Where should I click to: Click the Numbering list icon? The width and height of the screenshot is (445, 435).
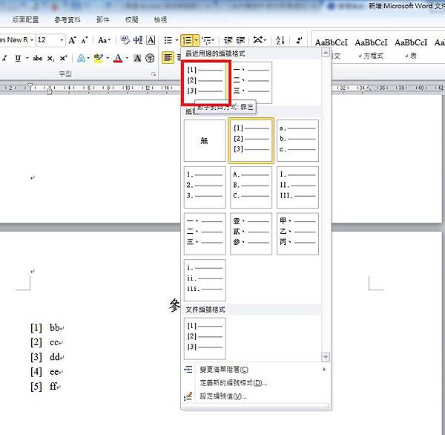pos(187,40)
